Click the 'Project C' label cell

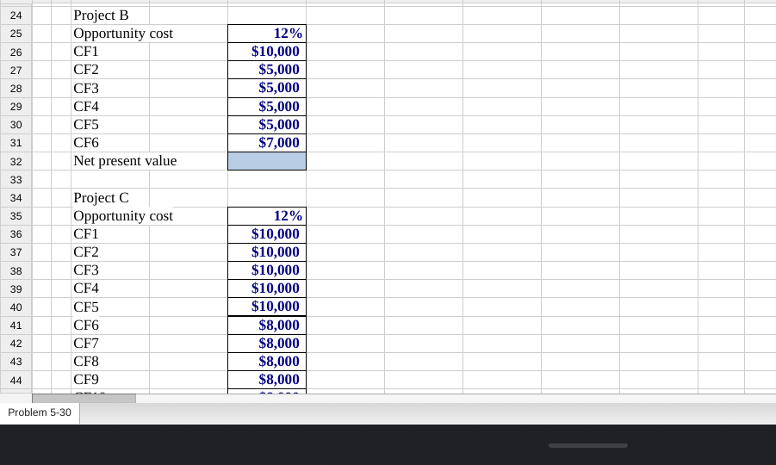[x=101, y=198]
